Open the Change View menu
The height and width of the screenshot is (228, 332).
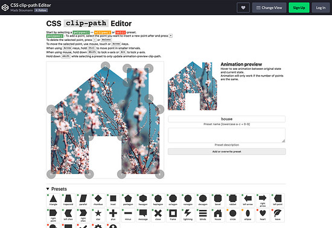coord(269,8)
